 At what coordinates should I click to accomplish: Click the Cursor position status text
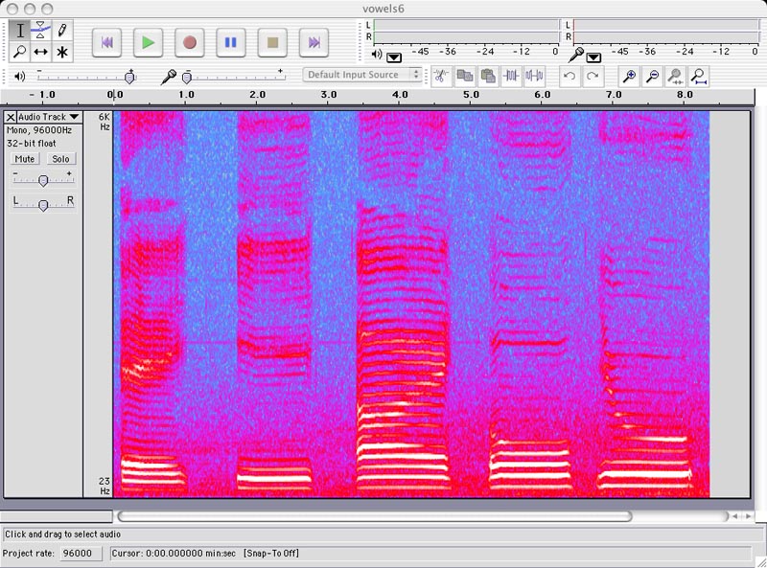click(x=174, y=554)
